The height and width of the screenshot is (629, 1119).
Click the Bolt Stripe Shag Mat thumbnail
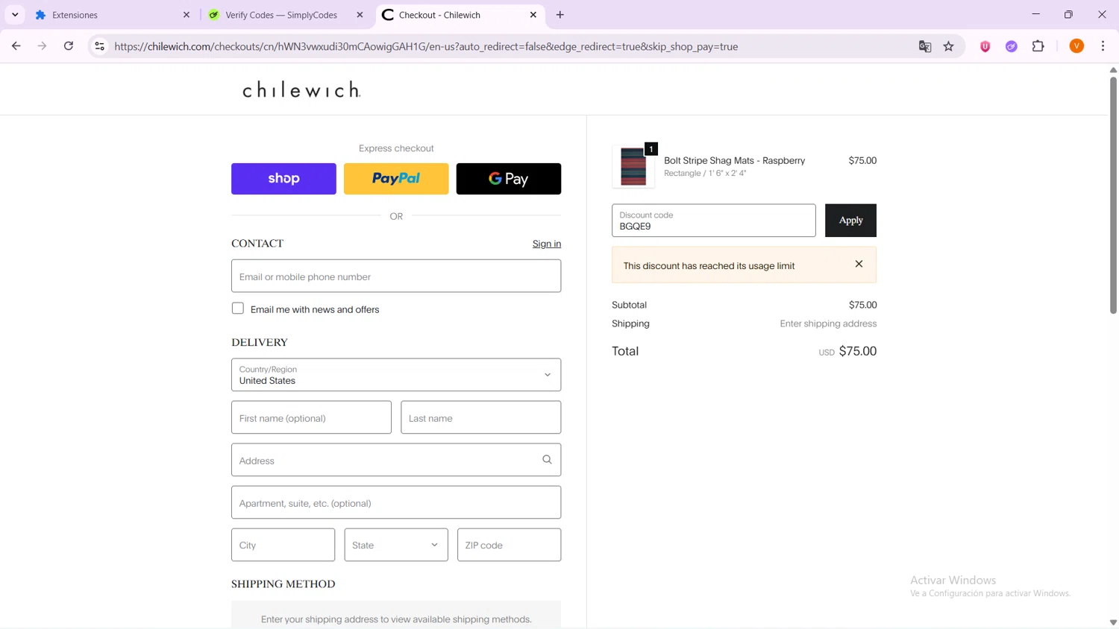click(633, 166)
